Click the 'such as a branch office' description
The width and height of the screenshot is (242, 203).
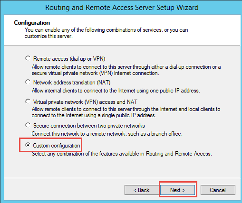(107, 134)
